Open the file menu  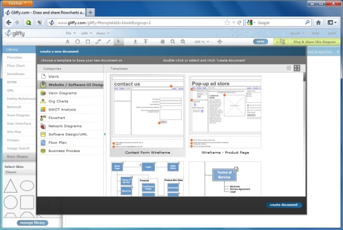click(70, 33)
